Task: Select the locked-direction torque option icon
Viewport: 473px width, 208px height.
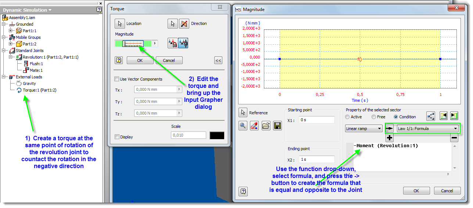Action: tap(173, 43)
